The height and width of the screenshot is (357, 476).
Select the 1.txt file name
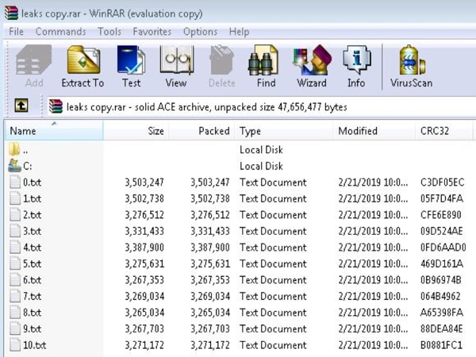(x=32, y=198)
